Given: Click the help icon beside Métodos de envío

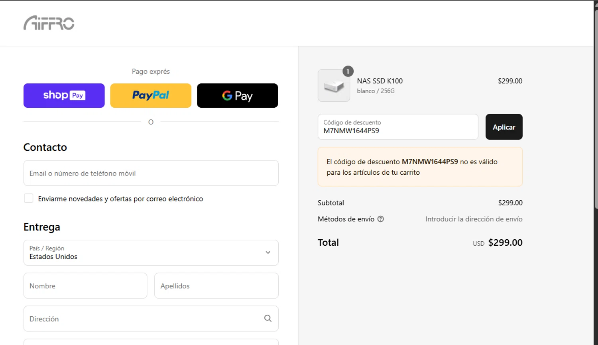Looking at the screenshot, I should click(381, 219).
